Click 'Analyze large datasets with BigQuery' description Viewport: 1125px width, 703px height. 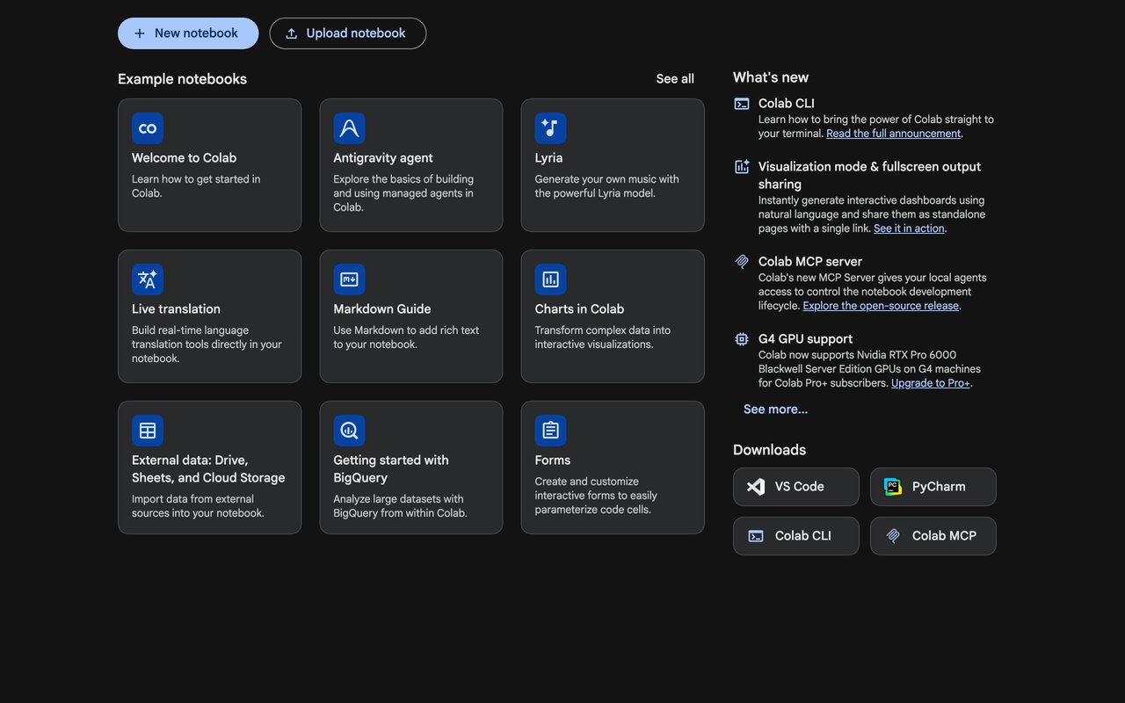pyautogui.click(x=400, y=506)
